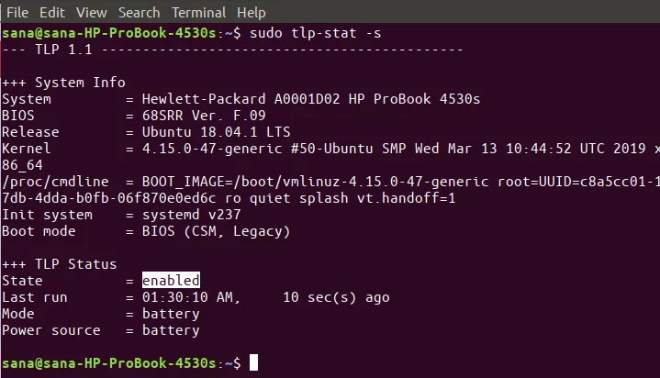
Task: Click the Mode 'battery' value
Action: (x=171, y=314)
